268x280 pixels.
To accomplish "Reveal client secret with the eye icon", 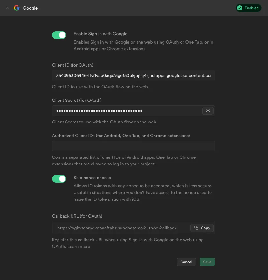I will coord(208,111).
